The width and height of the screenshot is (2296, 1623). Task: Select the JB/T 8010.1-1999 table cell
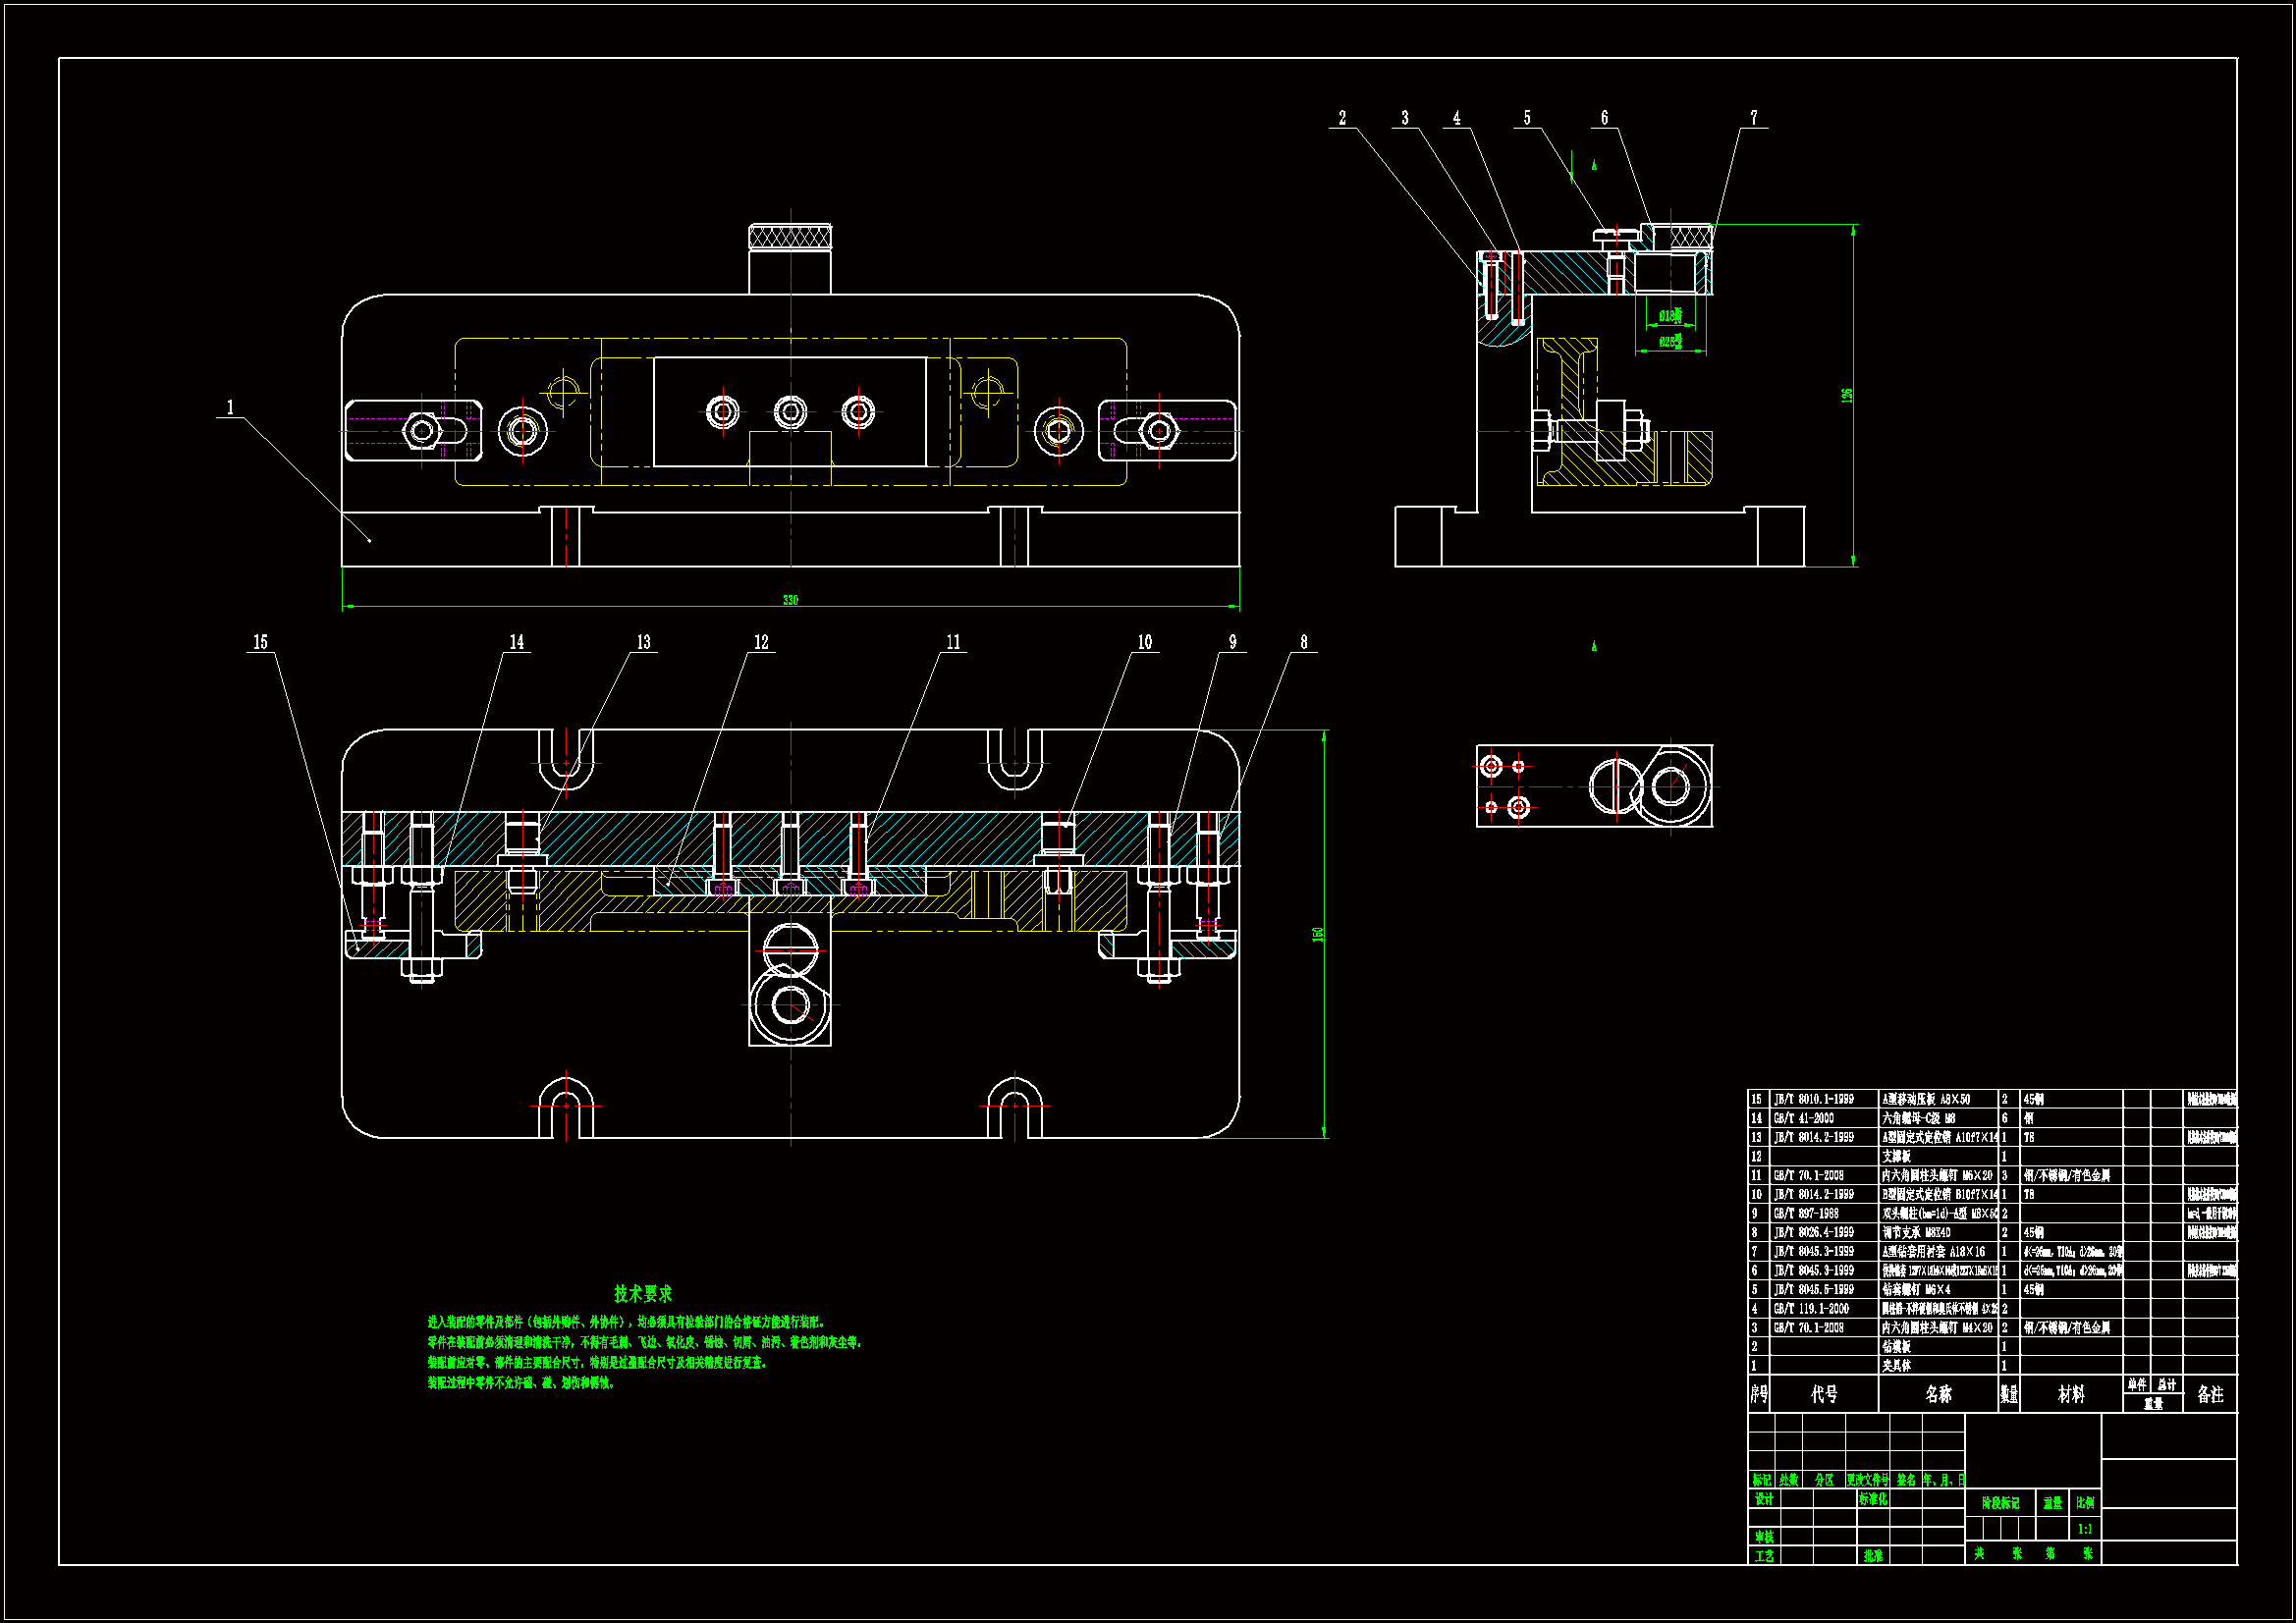coord(1814,1099)
